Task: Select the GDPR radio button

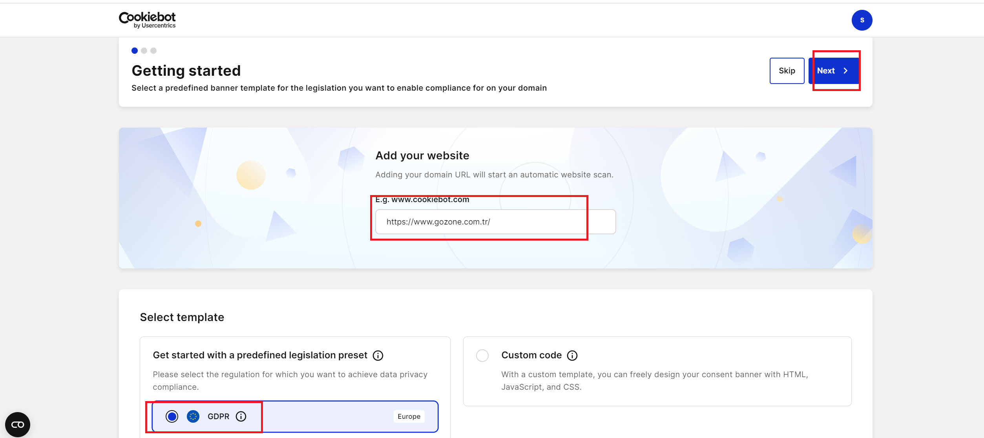Action: pos(172,416)
